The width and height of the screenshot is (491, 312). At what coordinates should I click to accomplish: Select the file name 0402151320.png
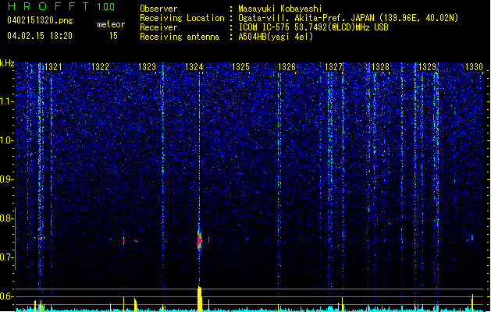(x=40, y=20)
